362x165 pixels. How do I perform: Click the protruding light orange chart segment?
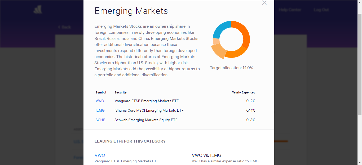click(x=218, y=51)
